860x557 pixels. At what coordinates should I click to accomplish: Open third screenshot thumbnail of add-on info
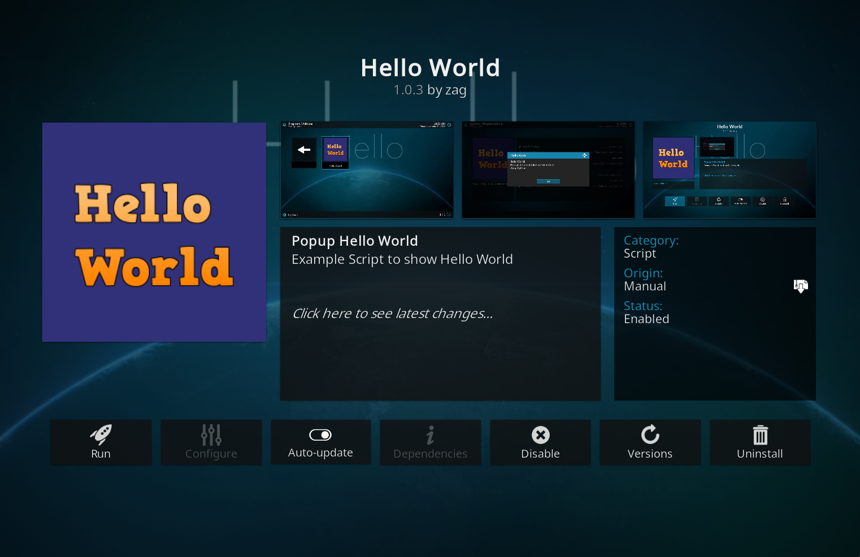pyautogui.click(x=729, y=169)
